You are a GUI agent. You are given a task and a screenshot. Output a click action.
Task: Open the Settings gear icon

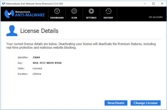91,11
